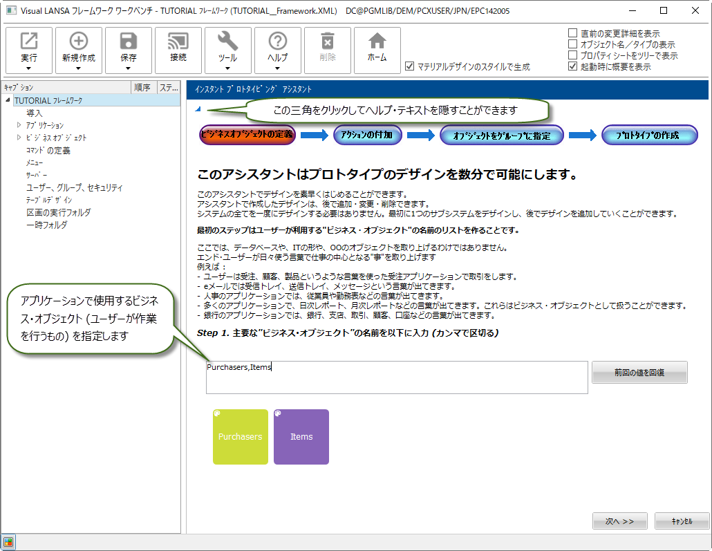Viewport: 712px width, 551px height.
Task: Open the ヘルプ dropdown arrow
Action: pos(277,68)
